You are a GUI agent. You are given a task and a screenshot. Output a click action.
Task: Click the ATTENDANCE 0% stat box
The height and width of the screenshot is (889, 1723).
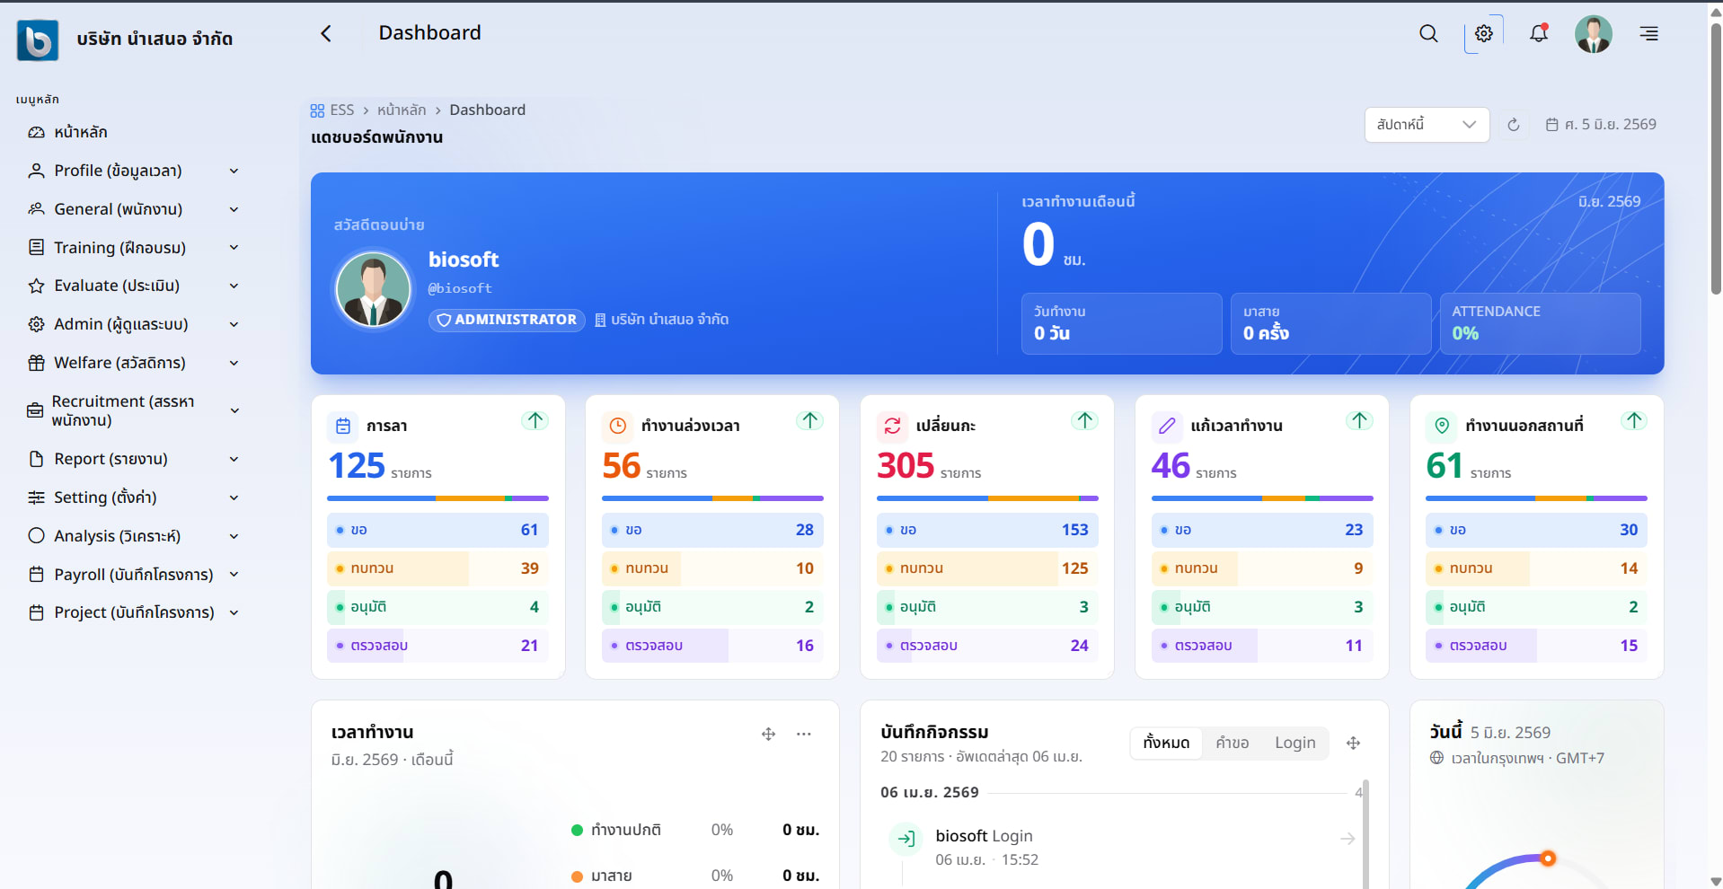(1540, 323)
